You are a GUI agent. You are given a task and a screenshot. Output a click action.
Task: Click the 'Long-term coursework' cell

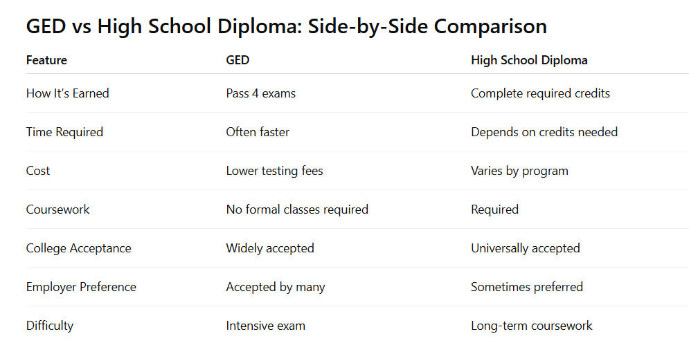click(532, 326)
